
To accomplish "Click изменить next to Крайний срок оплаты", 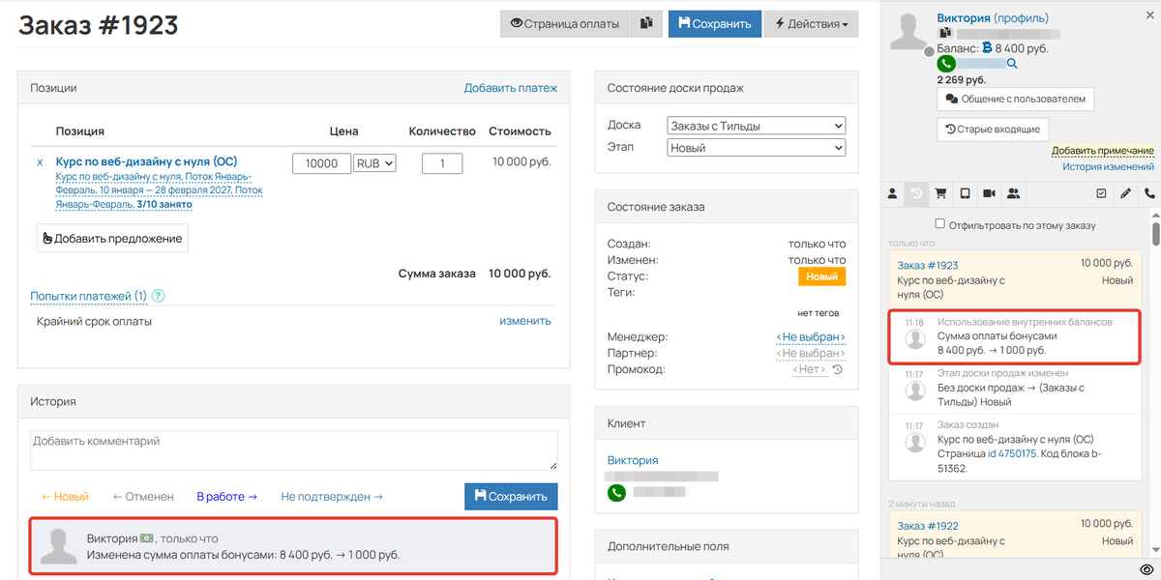I will 525,321.
